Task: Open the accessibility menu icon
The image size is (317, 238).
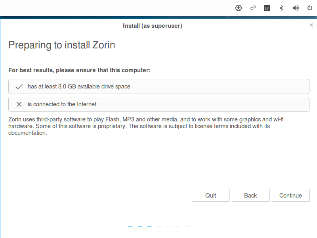Action: 239,8
